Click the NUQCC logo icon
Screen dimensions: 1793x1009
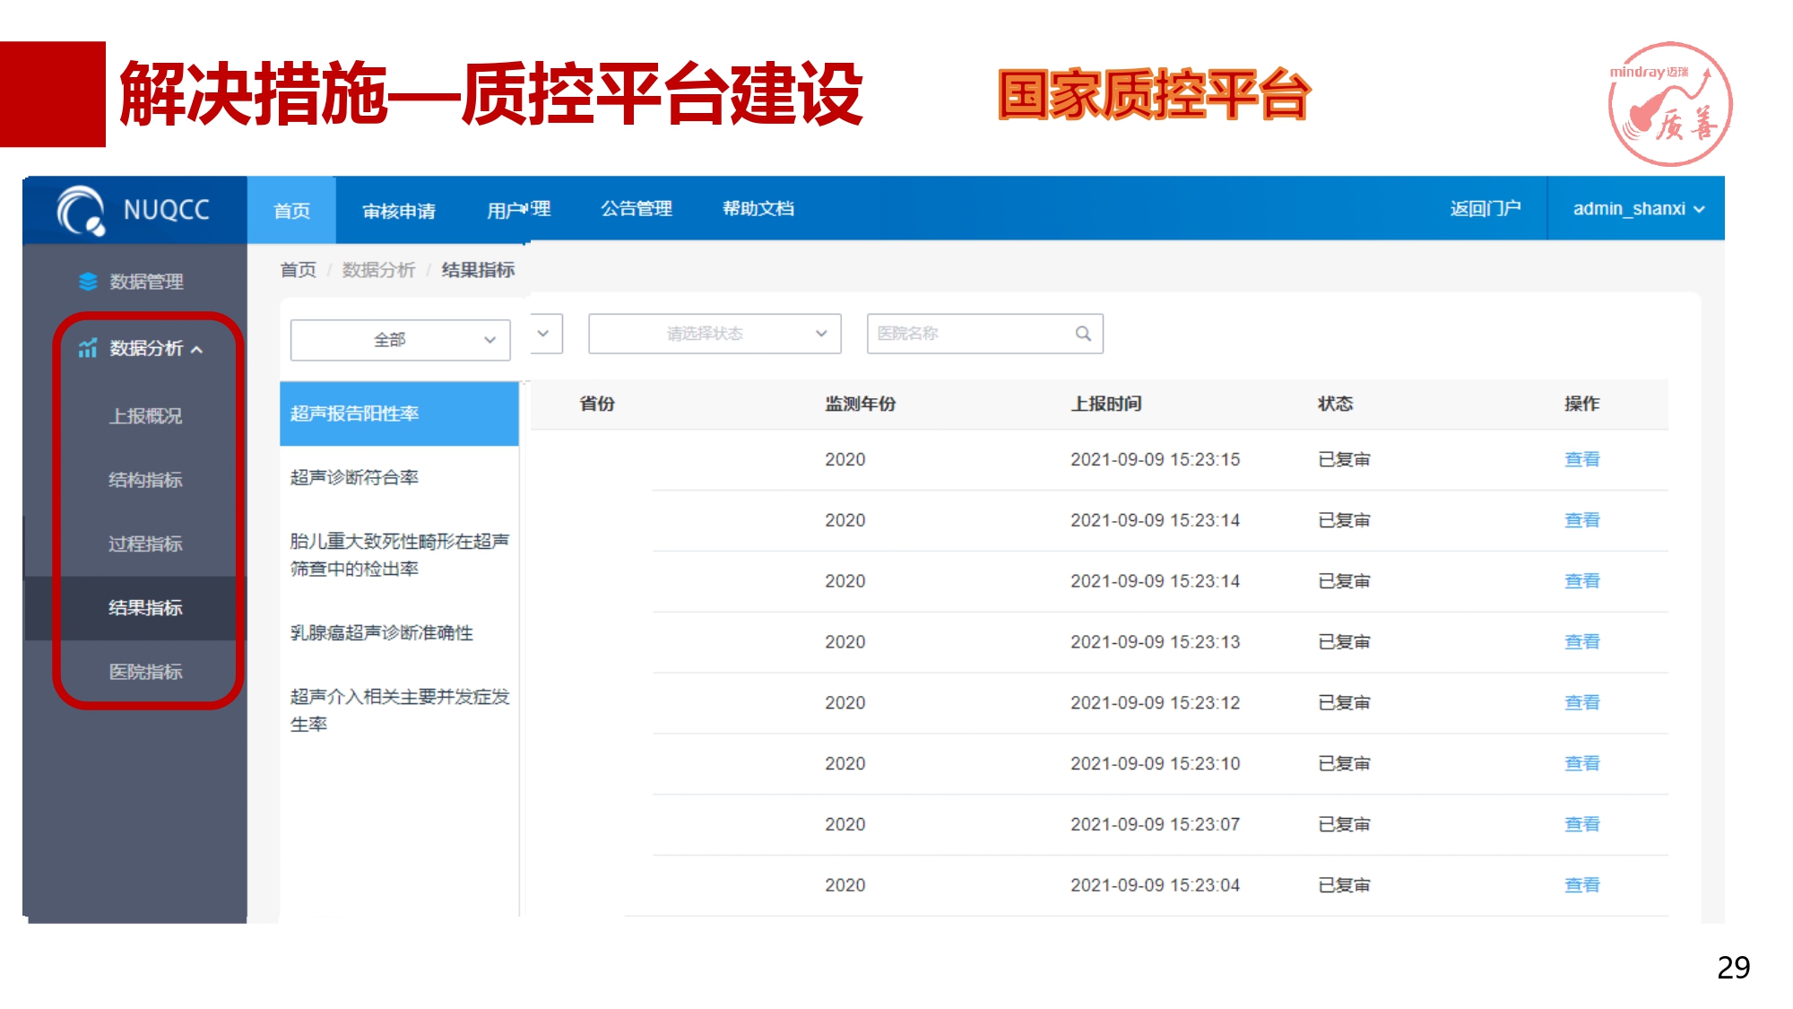coord(81,210)
